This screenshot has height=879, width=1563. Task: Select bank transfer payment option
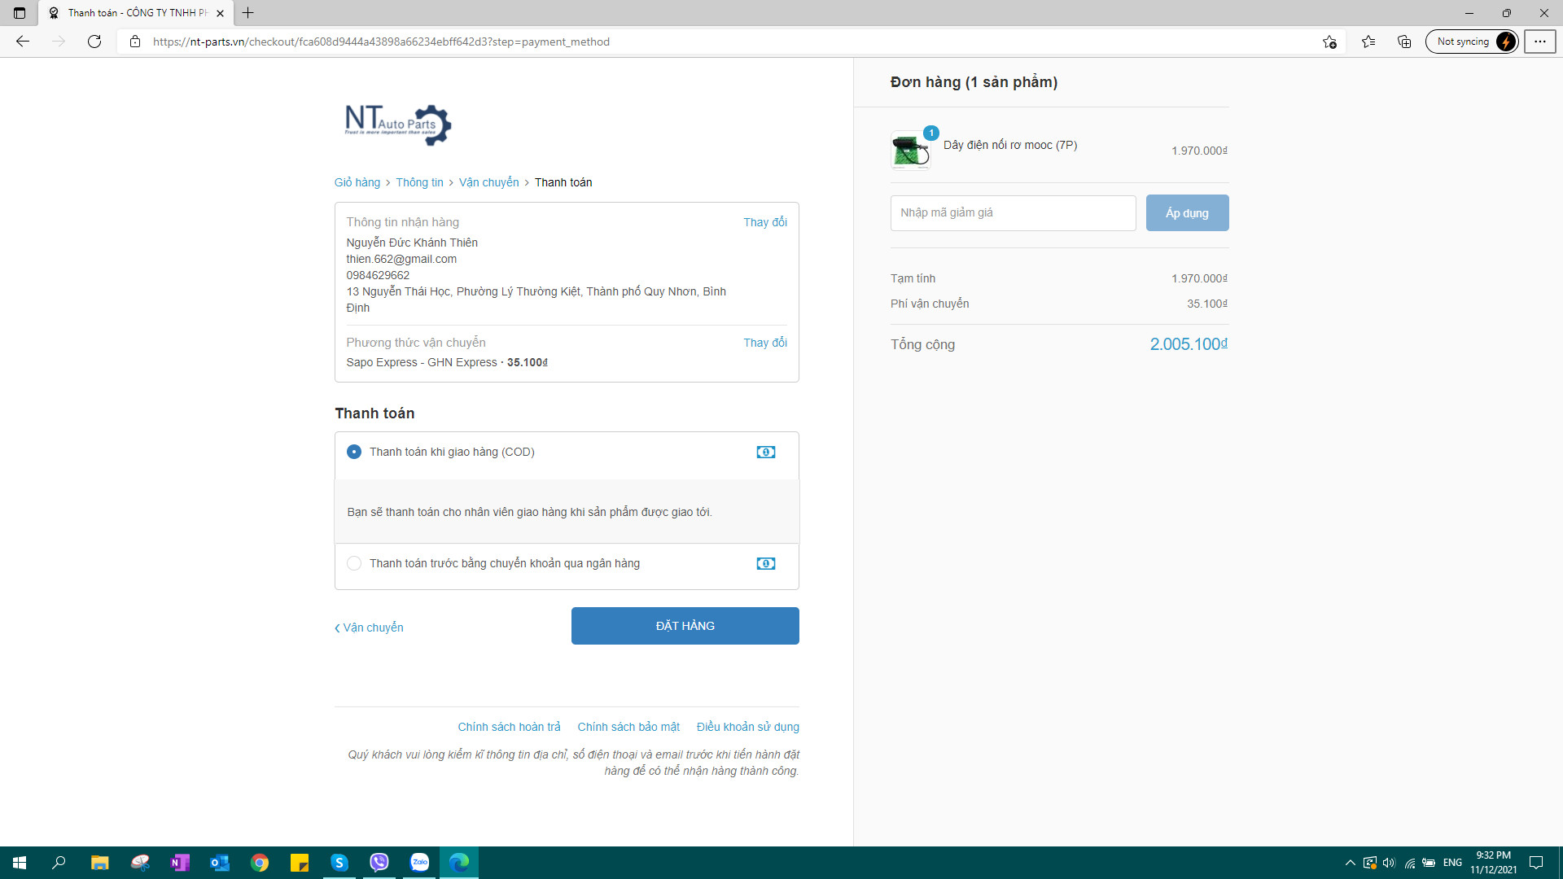click(x=354, y=563)
